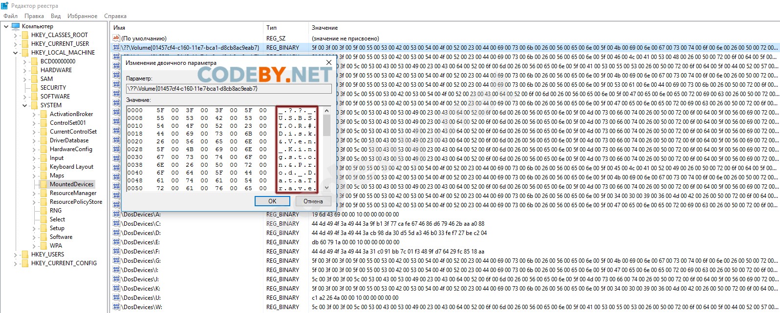
Task: Click the binary icon of \DosDevices\J:
Action: pos(116,279)
